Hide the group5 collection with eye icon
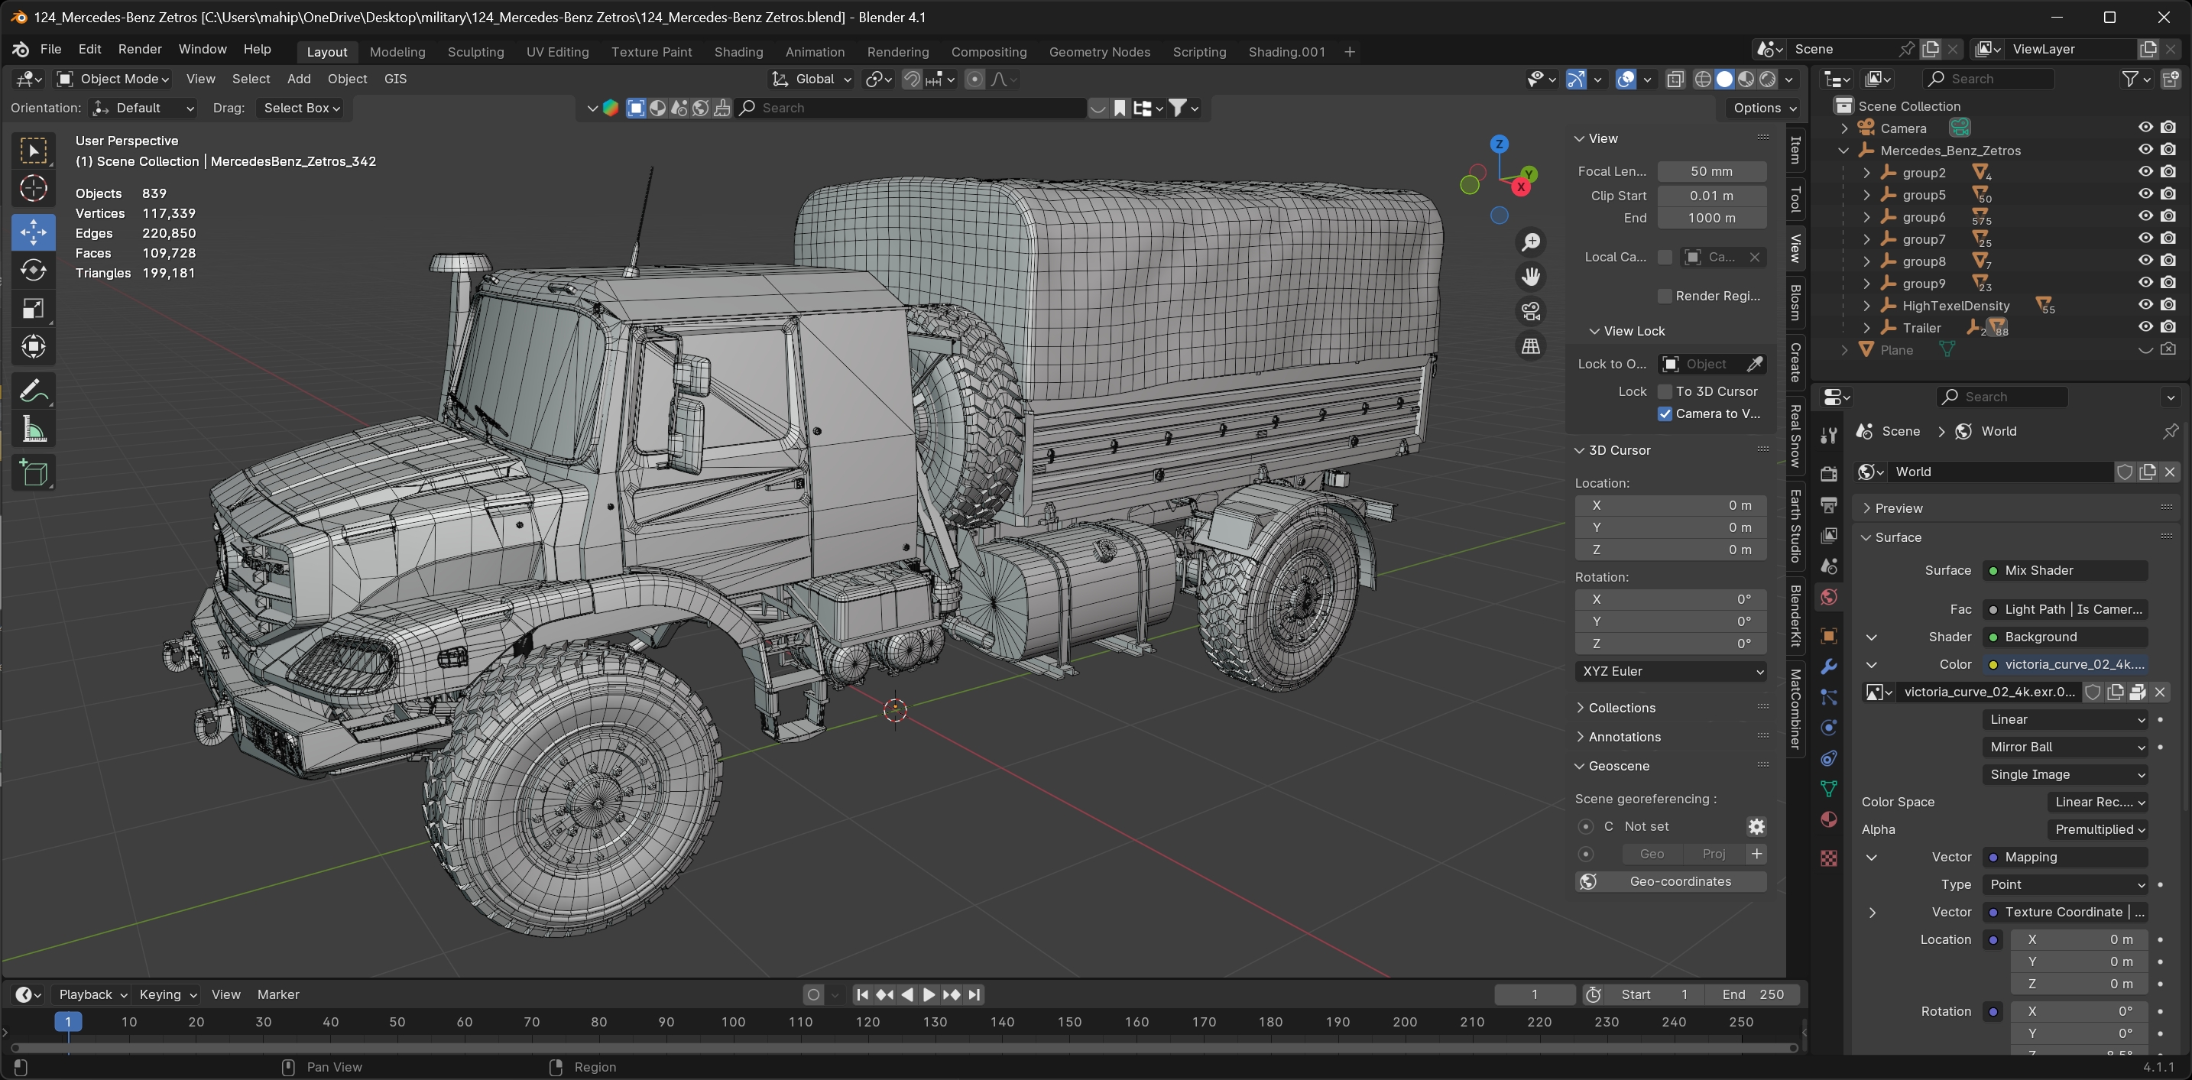2192x1080 pixels. (2145, 194)
